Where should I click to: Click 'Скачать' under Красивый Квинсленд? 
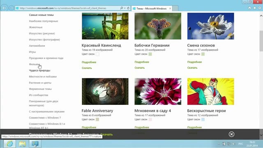(87, 68)
